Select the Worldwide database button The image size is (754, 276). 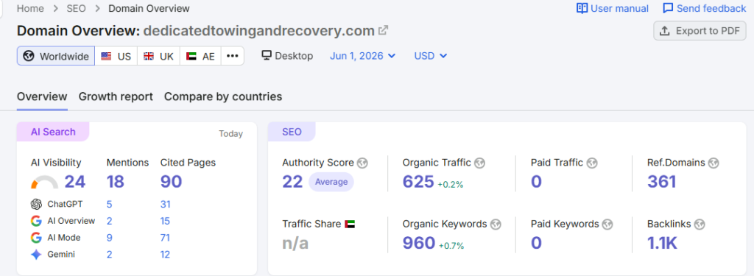56,56
